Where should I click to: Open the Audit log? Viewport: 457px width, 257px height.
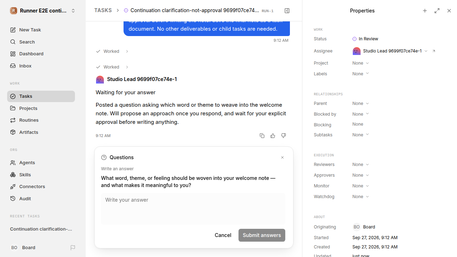pyautogui.click(x=41, y=198)
